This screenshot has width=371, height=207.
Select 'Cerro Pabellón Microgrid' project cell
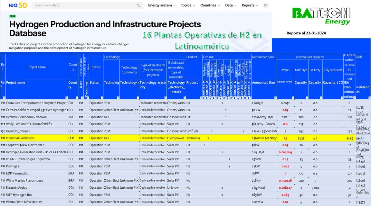point(37,110)
